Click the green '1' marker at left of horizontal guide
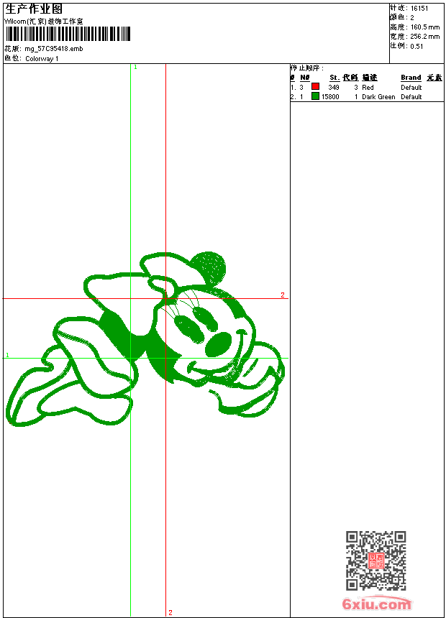Viewport: 446px width, 618px height. pyautogui.click(x=7, y=355)
